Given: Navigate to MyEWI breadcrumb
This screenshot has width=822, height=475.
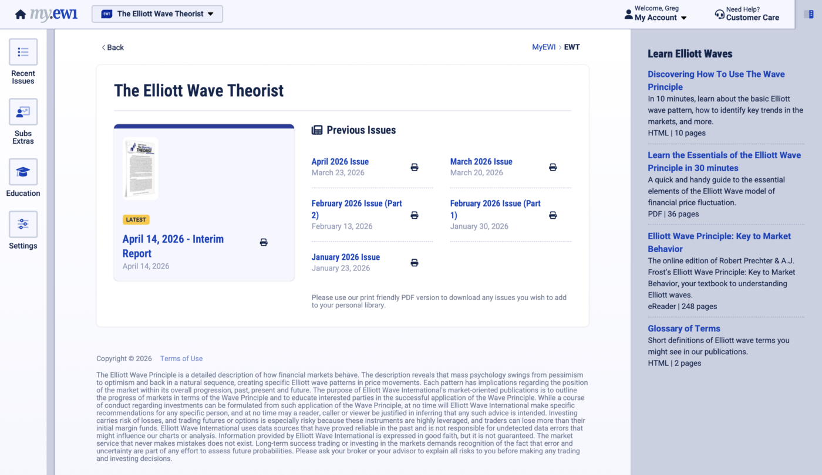Looking at the screenshot, I should point(544,48).
